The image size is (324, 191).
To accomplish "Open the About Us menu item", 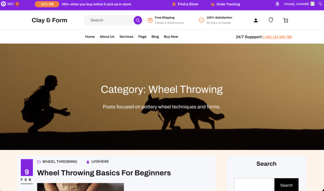I will 107,37.
